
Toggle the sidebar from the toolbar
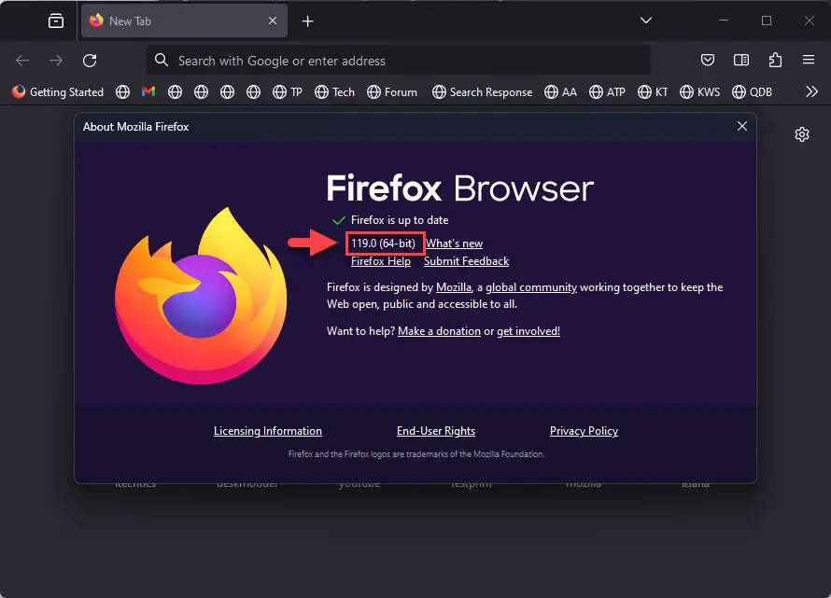741,60
